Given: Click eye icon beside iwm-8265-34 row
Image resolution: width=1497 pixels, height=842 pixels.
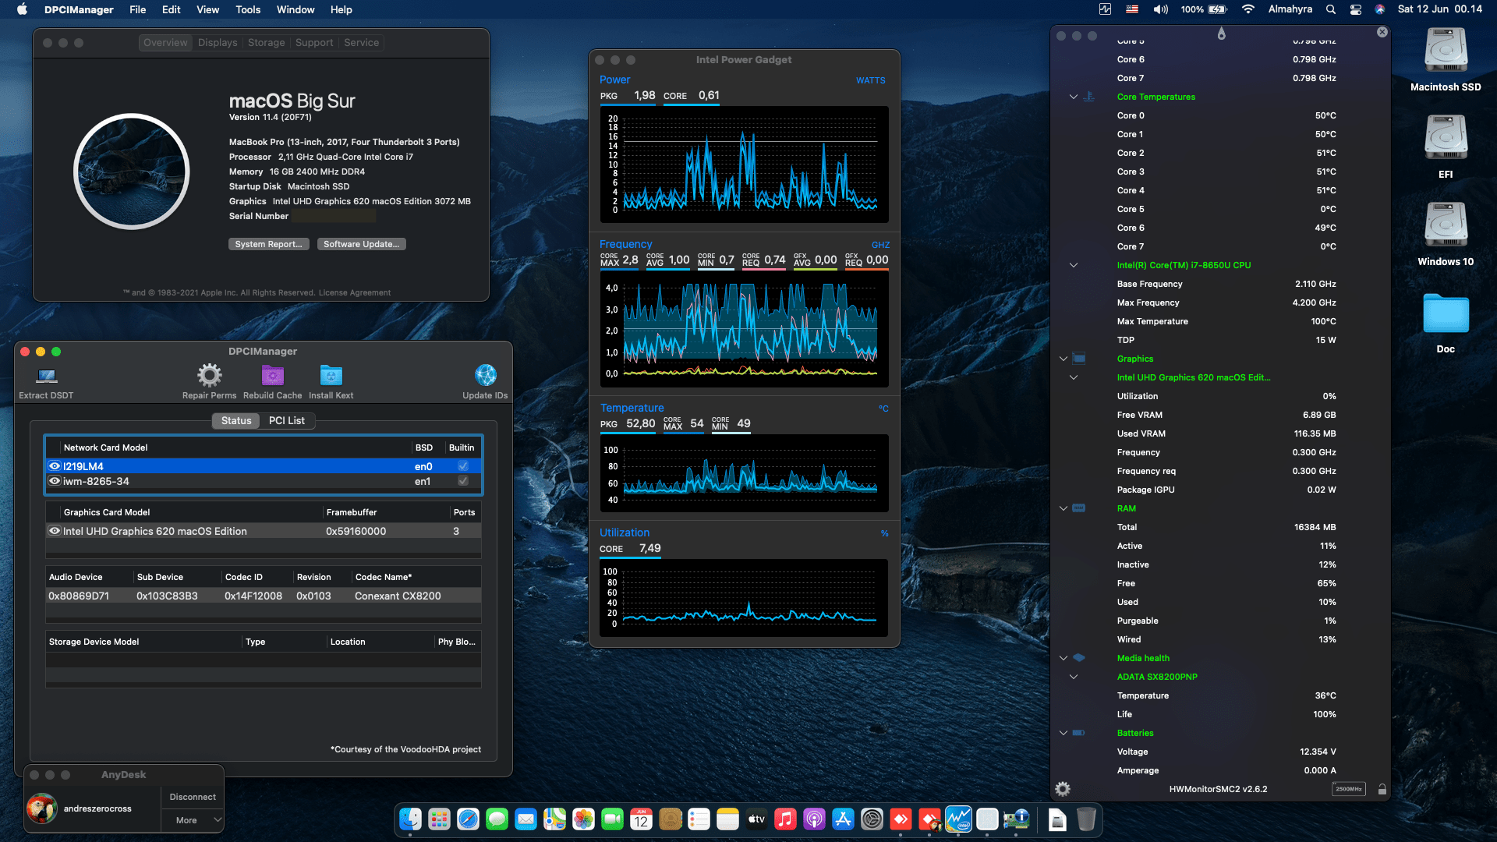Looking at the screenshot, I should (x=55, y=481).
